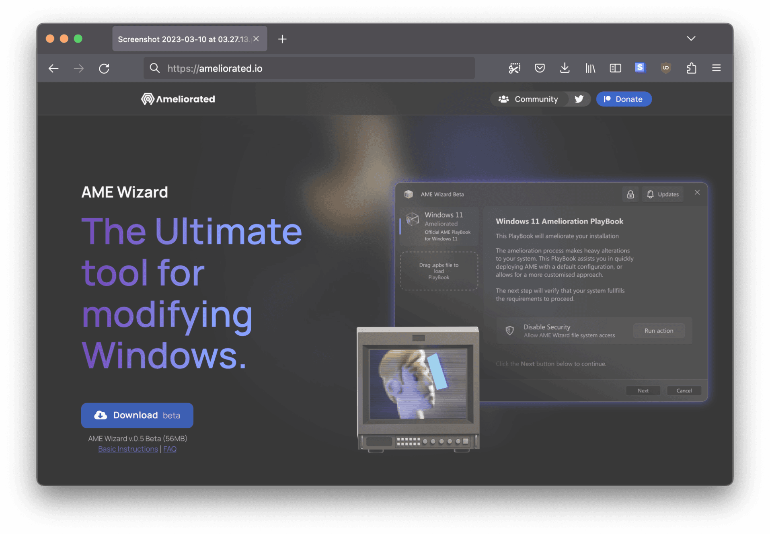Image resolution: width=770 pixels, height=534 pixels.
Task: Click the orange minimize window dot
Action: 64,39
